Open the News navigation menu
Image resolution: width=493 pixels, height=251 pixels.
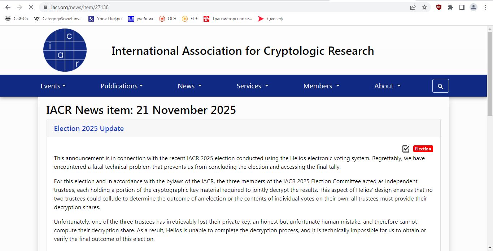click(189, 86)
